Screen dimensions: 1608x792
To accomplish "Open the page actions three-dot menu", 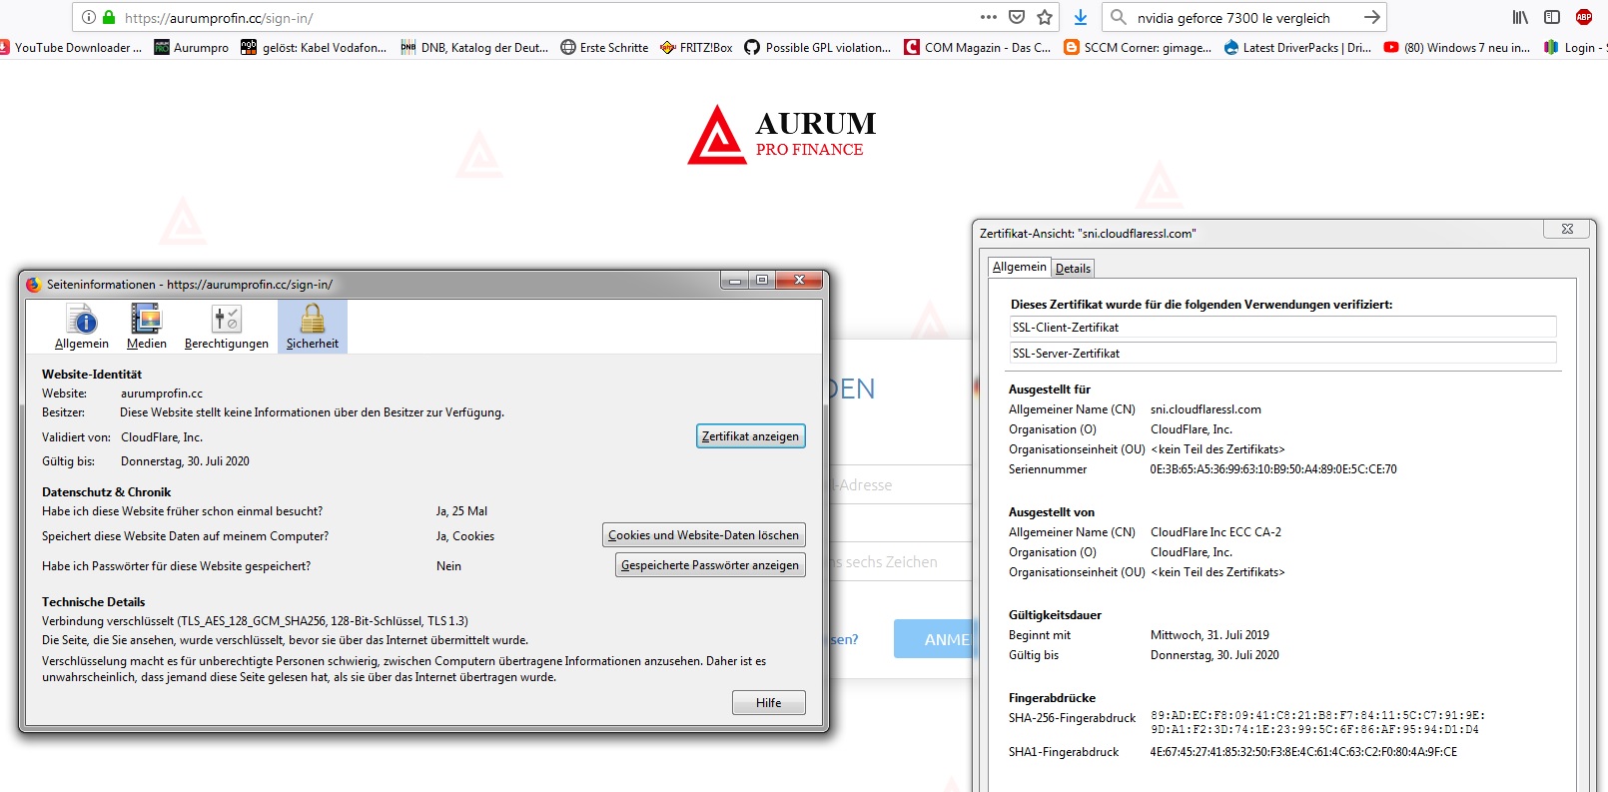I will (x=989, y=17).
